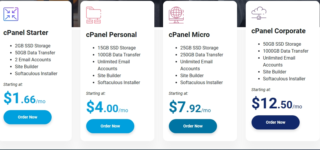
Task: Click 1000GB Data Transfer in Corporate plan
Action: 286,51
